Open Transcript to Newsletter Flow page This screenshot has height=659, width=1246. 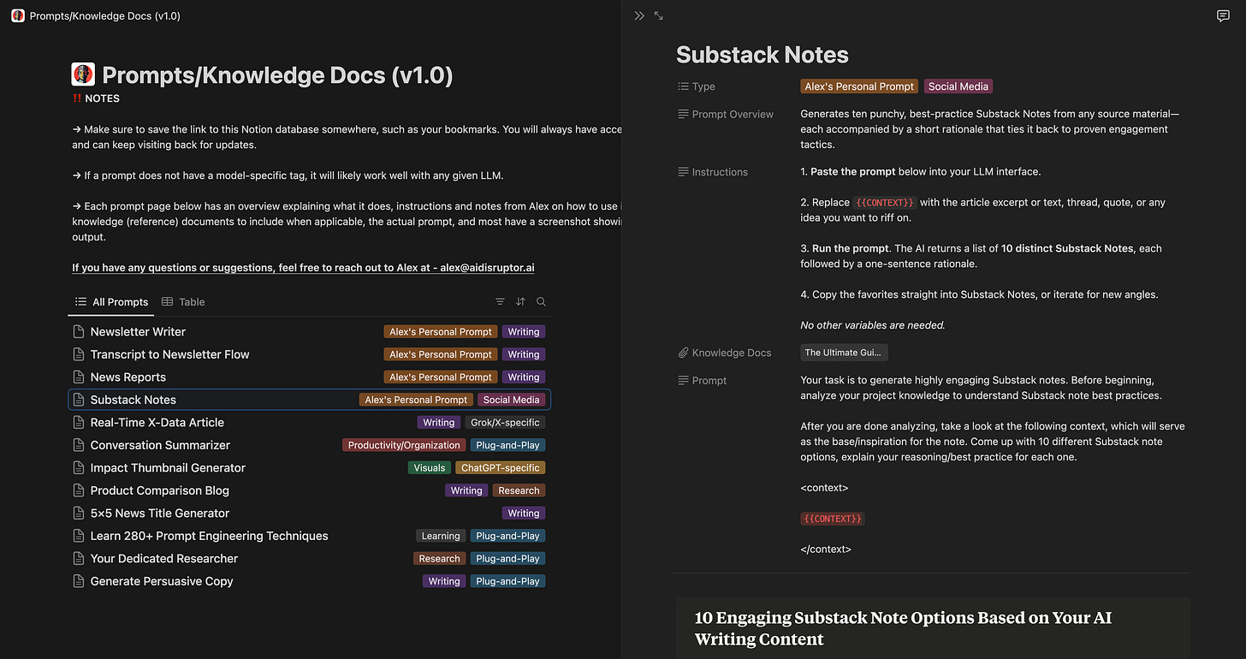(170, 354)
